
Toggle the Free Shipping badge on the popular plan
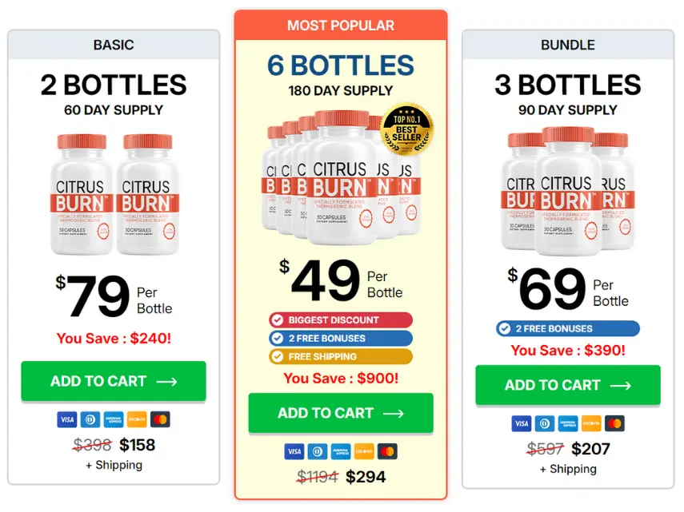342,357
